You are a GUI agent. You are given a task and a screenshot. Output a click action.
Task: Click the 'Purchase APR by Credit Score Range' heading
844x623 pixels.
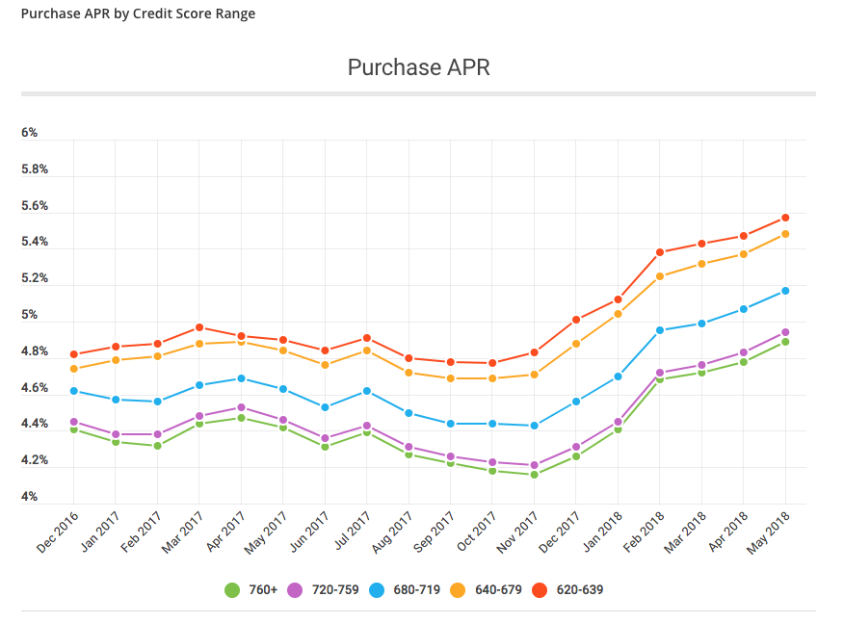(x=138, y=14)
